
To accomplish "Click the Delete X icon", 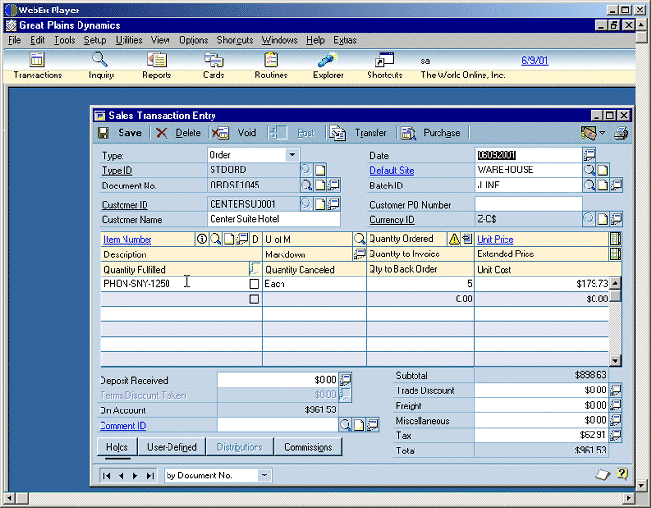I will point(162,133).
